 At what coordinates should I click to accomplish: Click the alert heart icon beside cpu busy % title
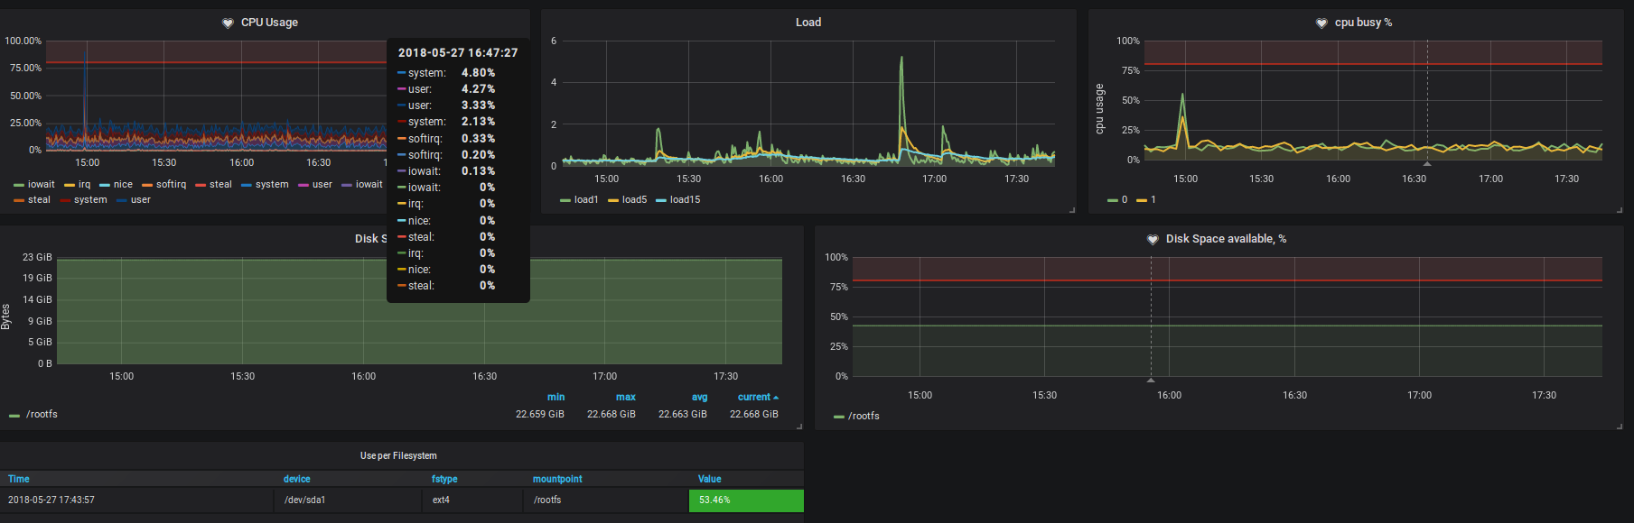1321,23
